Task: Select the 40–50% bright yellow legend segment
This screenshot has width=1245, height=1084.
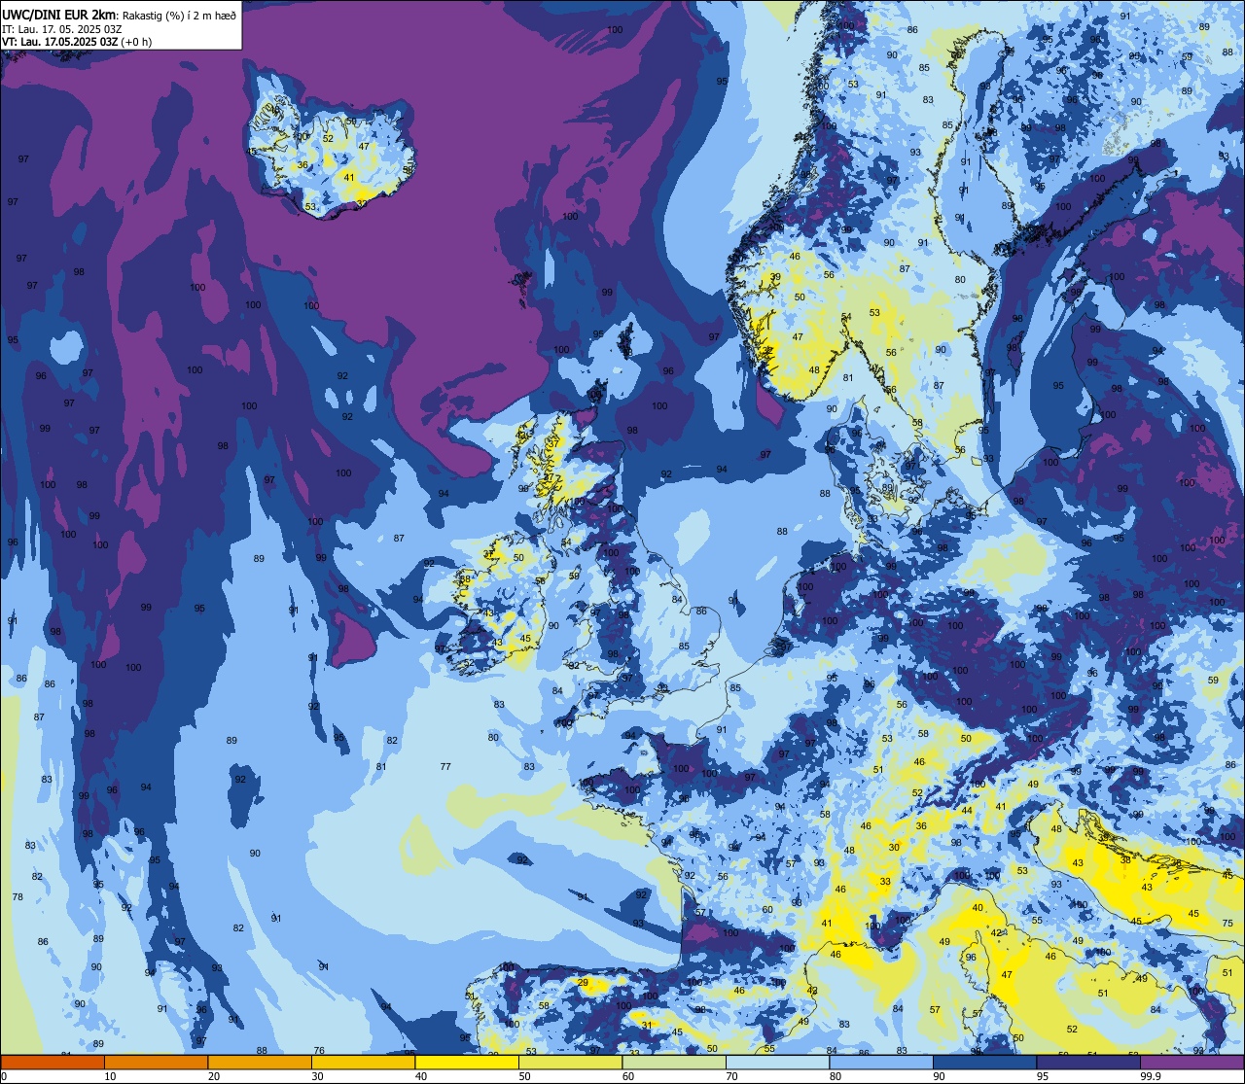Action: [467, 1062]
